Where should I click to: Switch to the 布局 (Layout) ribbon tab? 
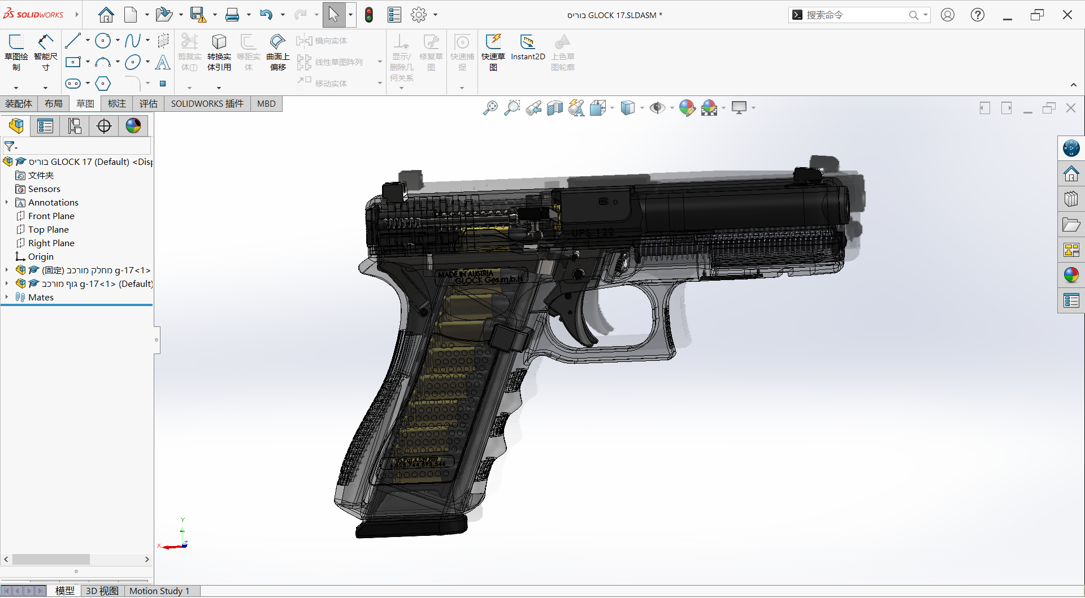coord(54,103)
